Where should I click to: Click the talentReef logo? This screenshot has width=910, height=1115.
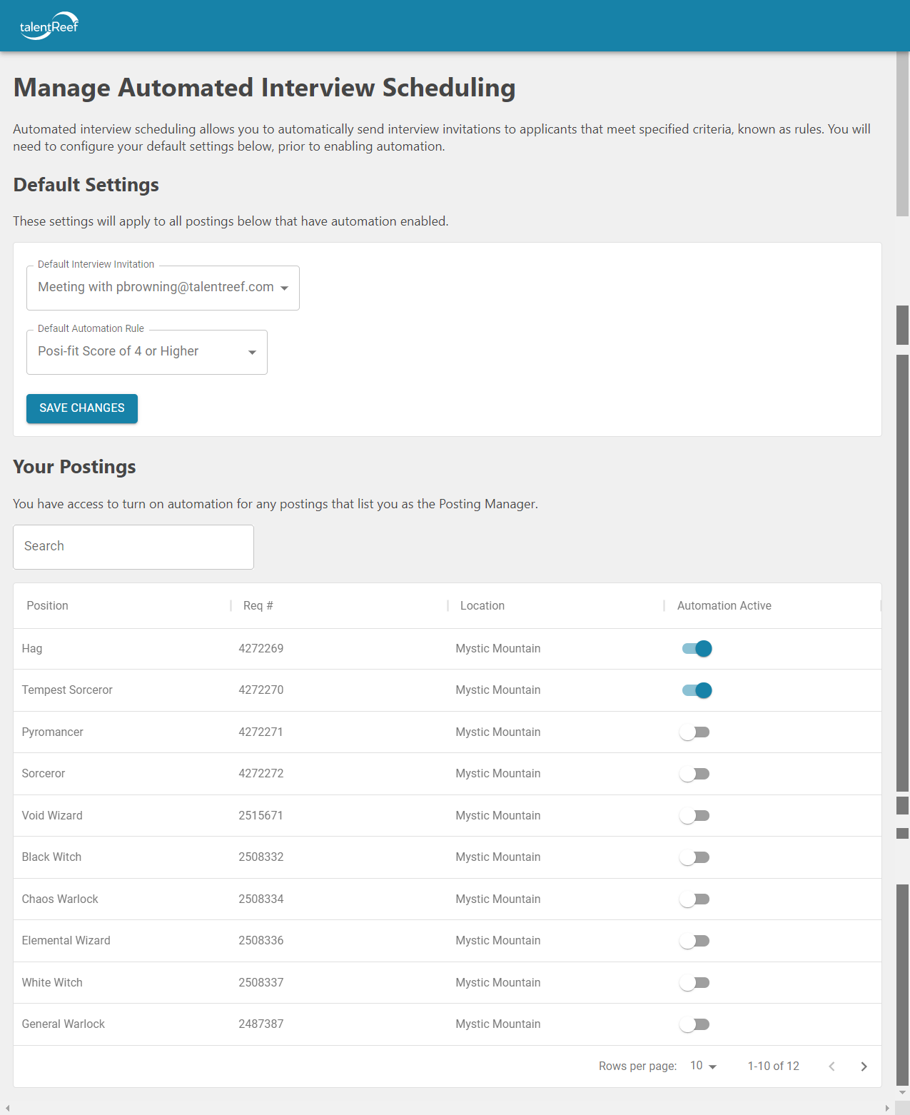pos(49,25)
